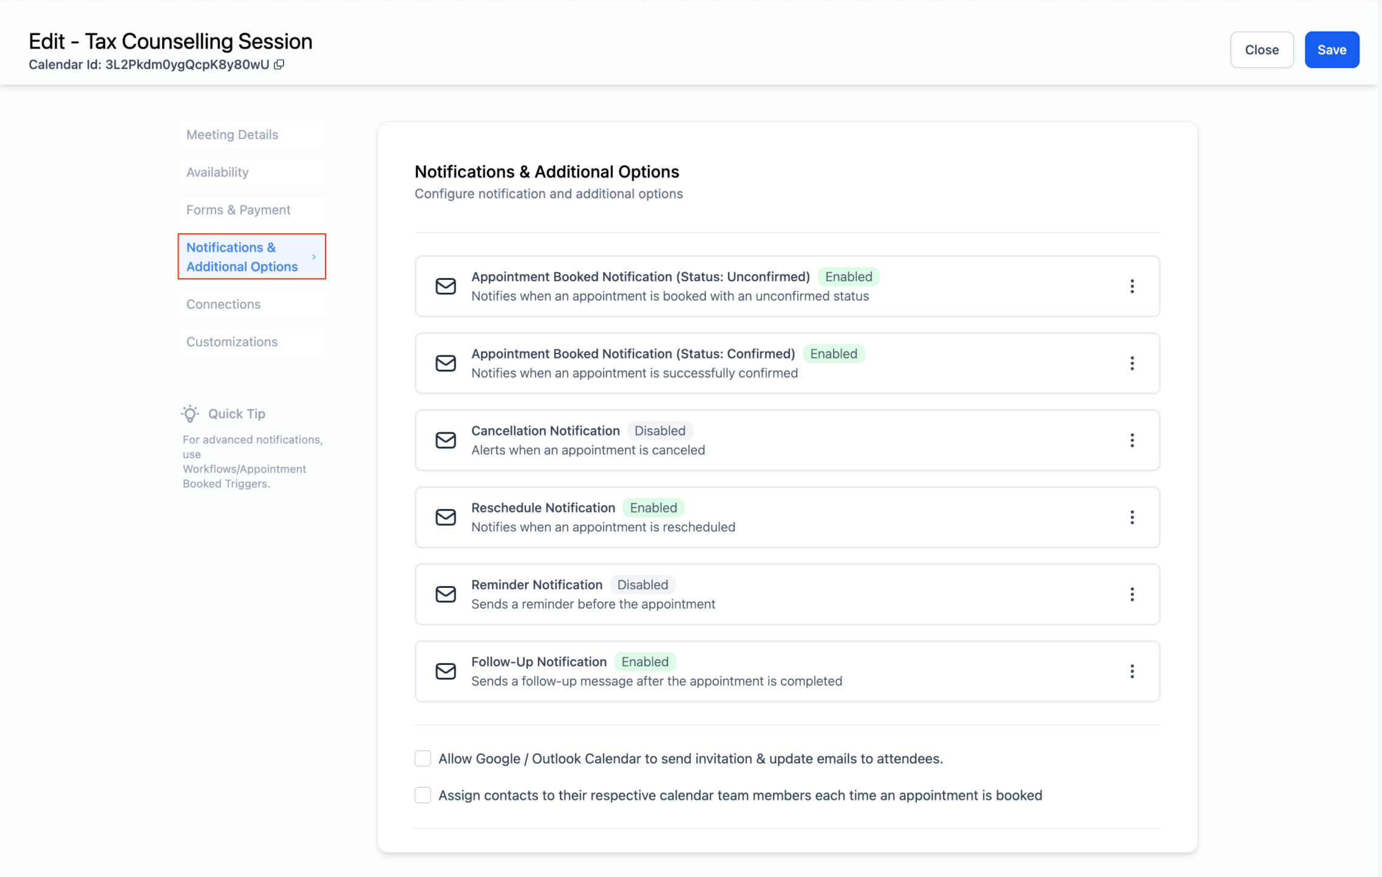Open the kebab menu for Reschedule Notification

tap(1132, 517)
